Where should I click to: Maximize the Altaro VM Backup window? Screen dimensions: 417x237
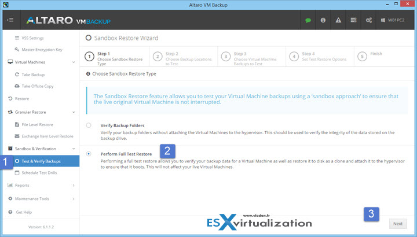(396, 4)
